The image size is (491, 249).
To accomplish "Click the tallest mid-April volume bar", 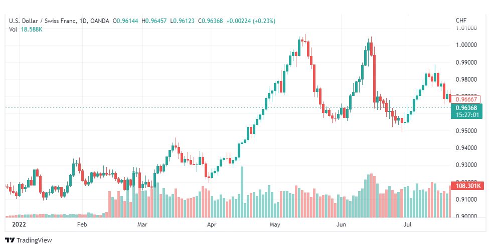I will (242, 192).
